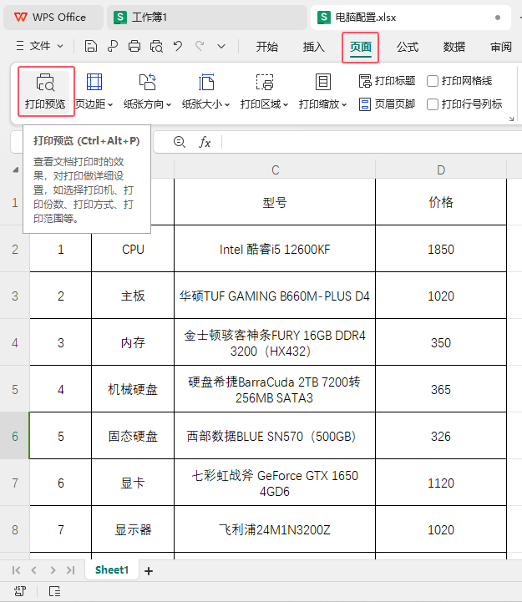Go to first sheet navigation arrow
This screenshot has width=522, height=602.
coord(16,570)
